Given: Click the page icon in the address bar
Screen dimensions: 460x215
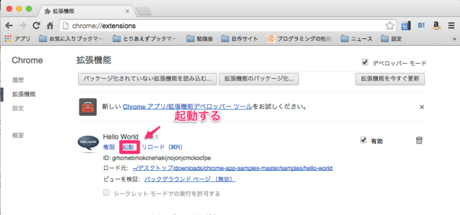Looking at the screenshot, I should [66, 26].
